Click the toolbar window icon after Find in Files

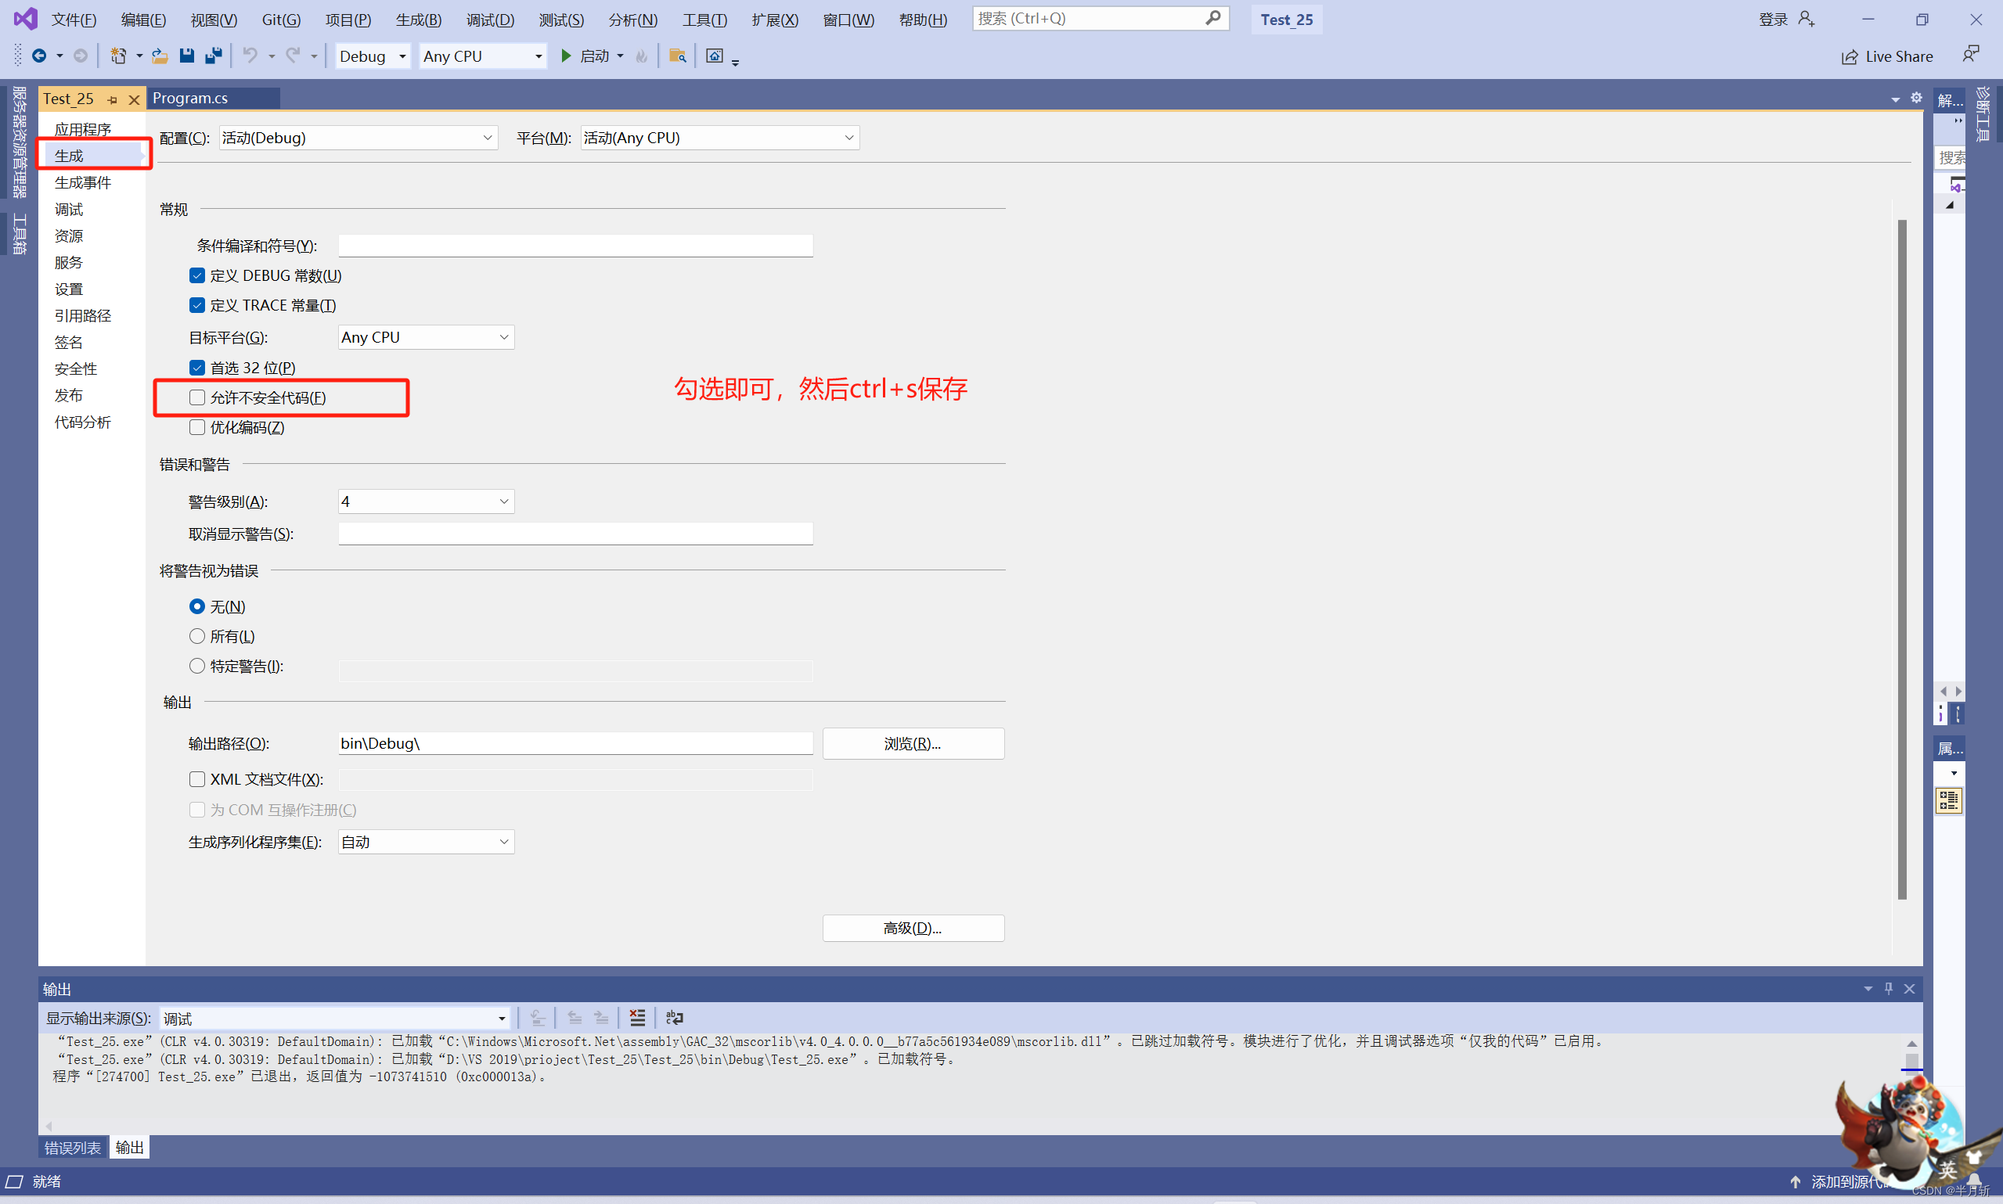[714, 56]
